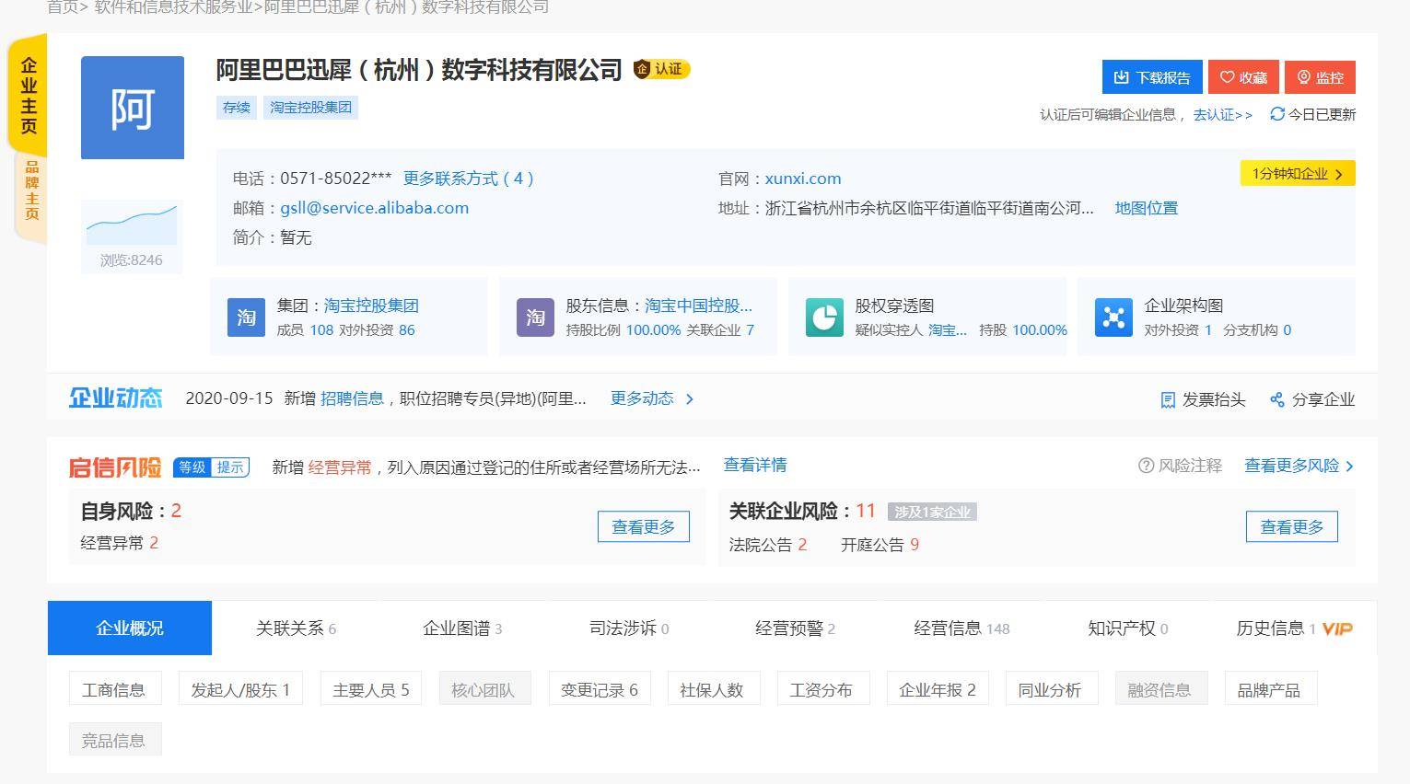Click the gsll@service.alibaba.com email link
The width and height of the screenshot is (1410, 784).
(x=375, y=208)
